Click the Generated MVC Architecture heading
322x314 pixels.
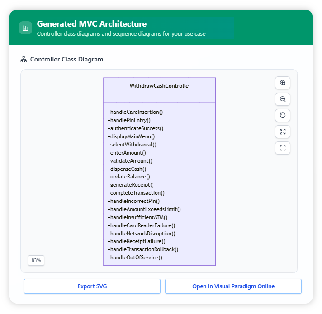pos(91,24)
